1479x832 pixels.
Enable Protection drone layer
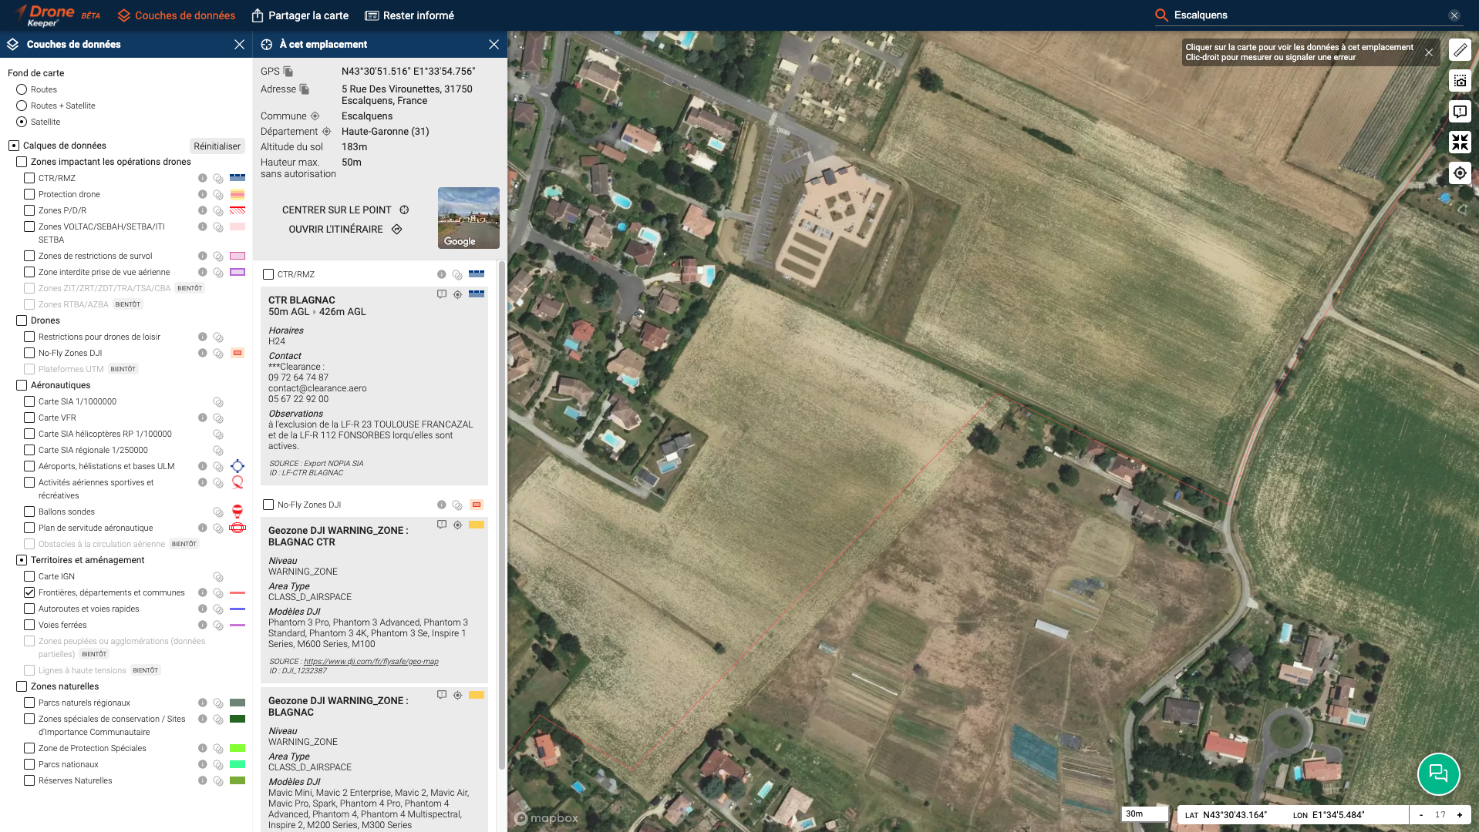[x=29, y=194]
